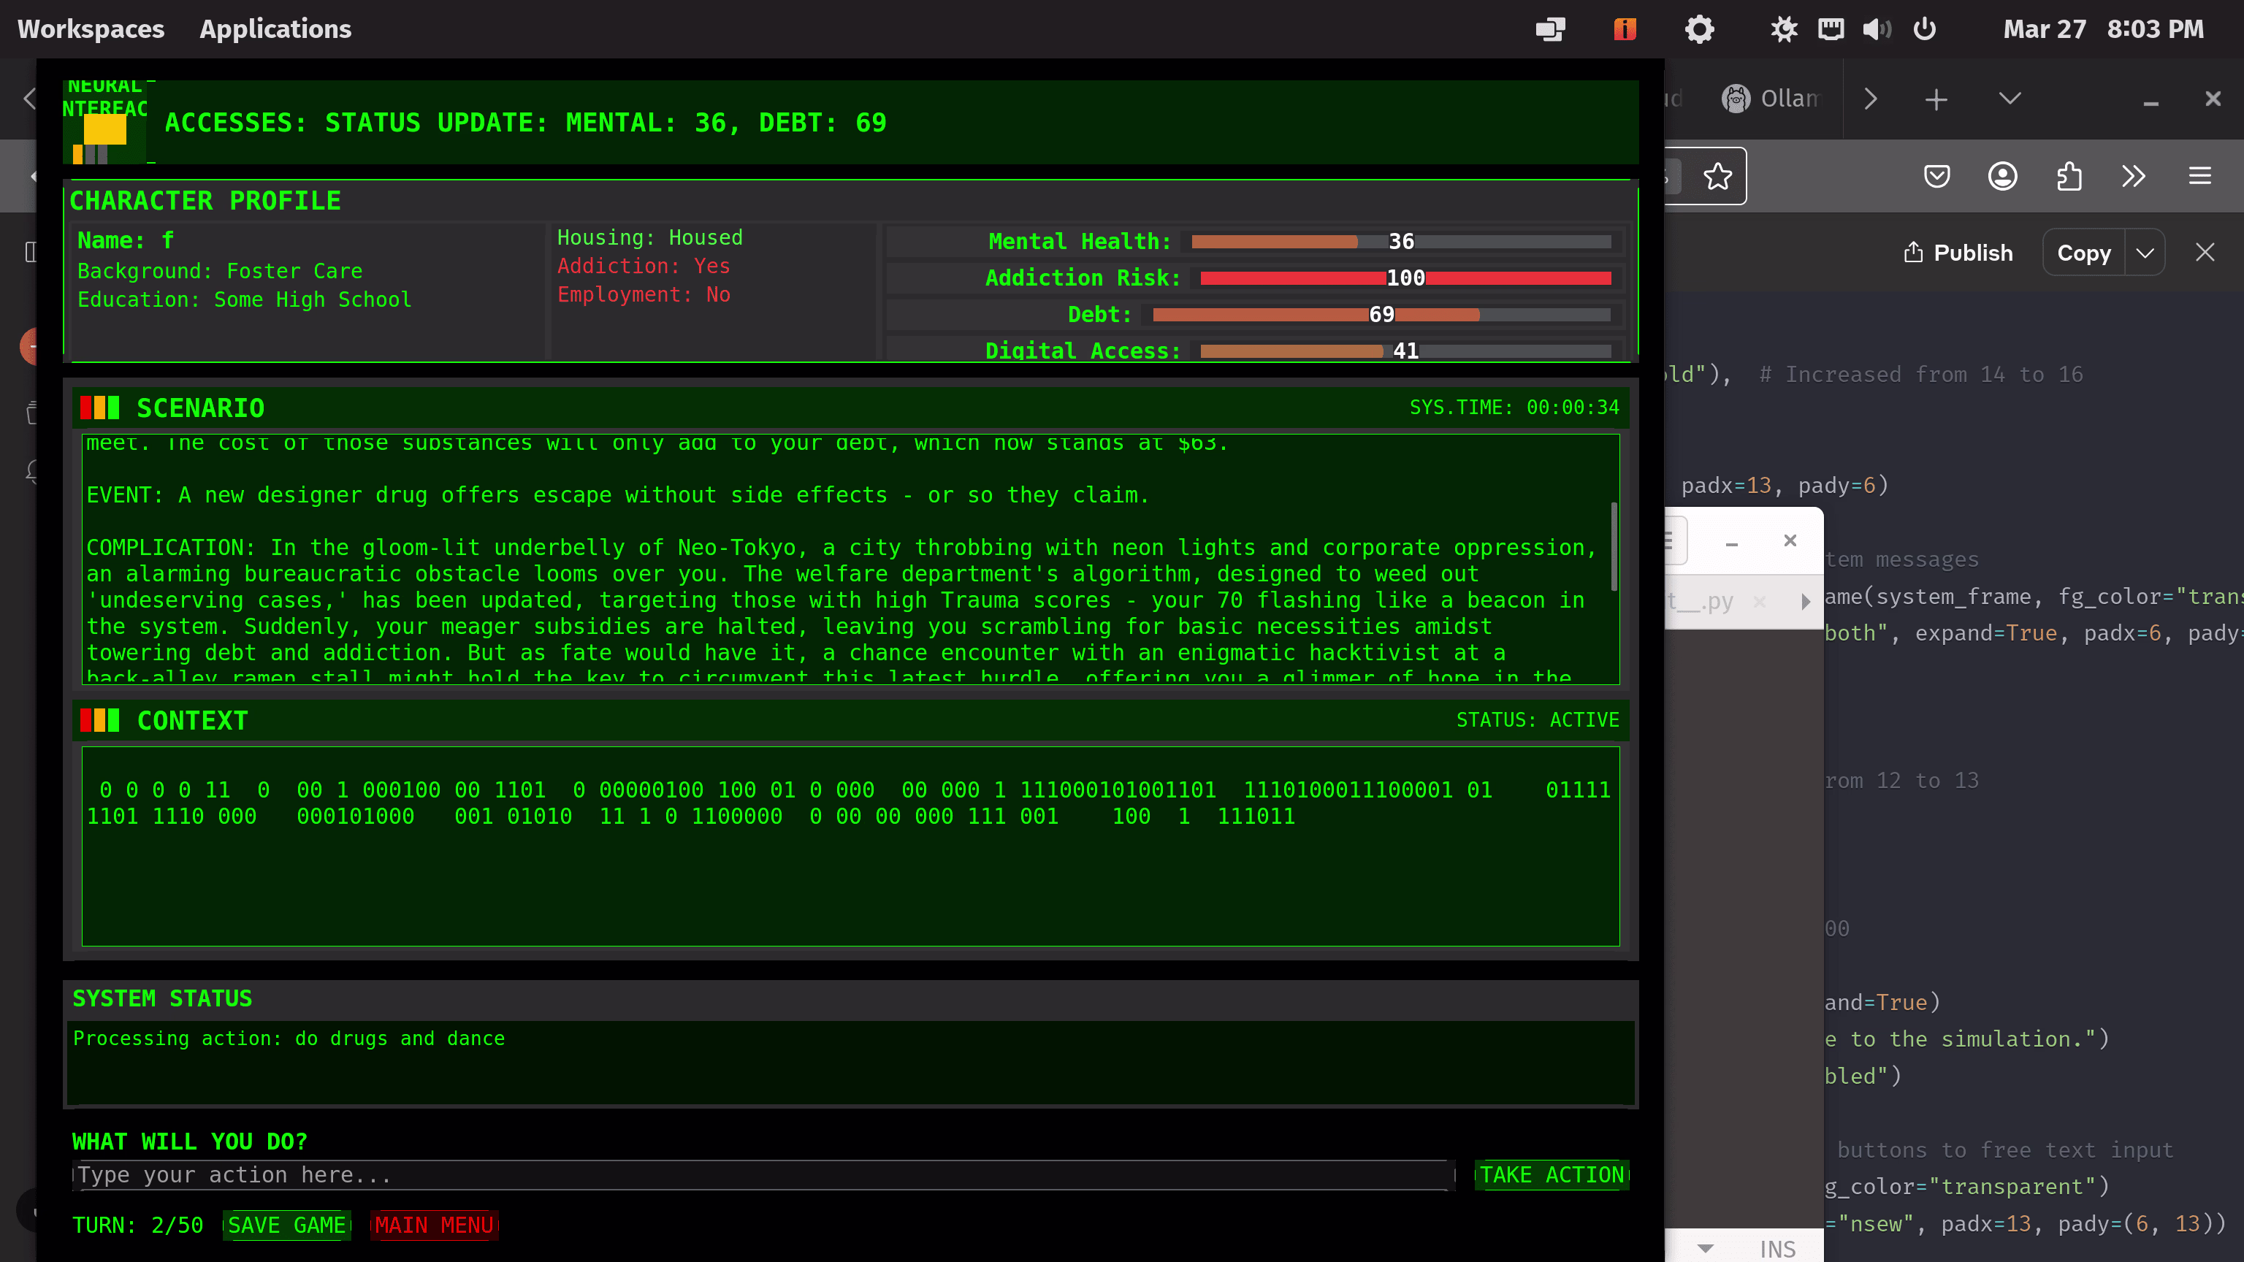2244x1262 pixels.
Task: Click the volume speaker icon
Action: (x=1876, y=30)
